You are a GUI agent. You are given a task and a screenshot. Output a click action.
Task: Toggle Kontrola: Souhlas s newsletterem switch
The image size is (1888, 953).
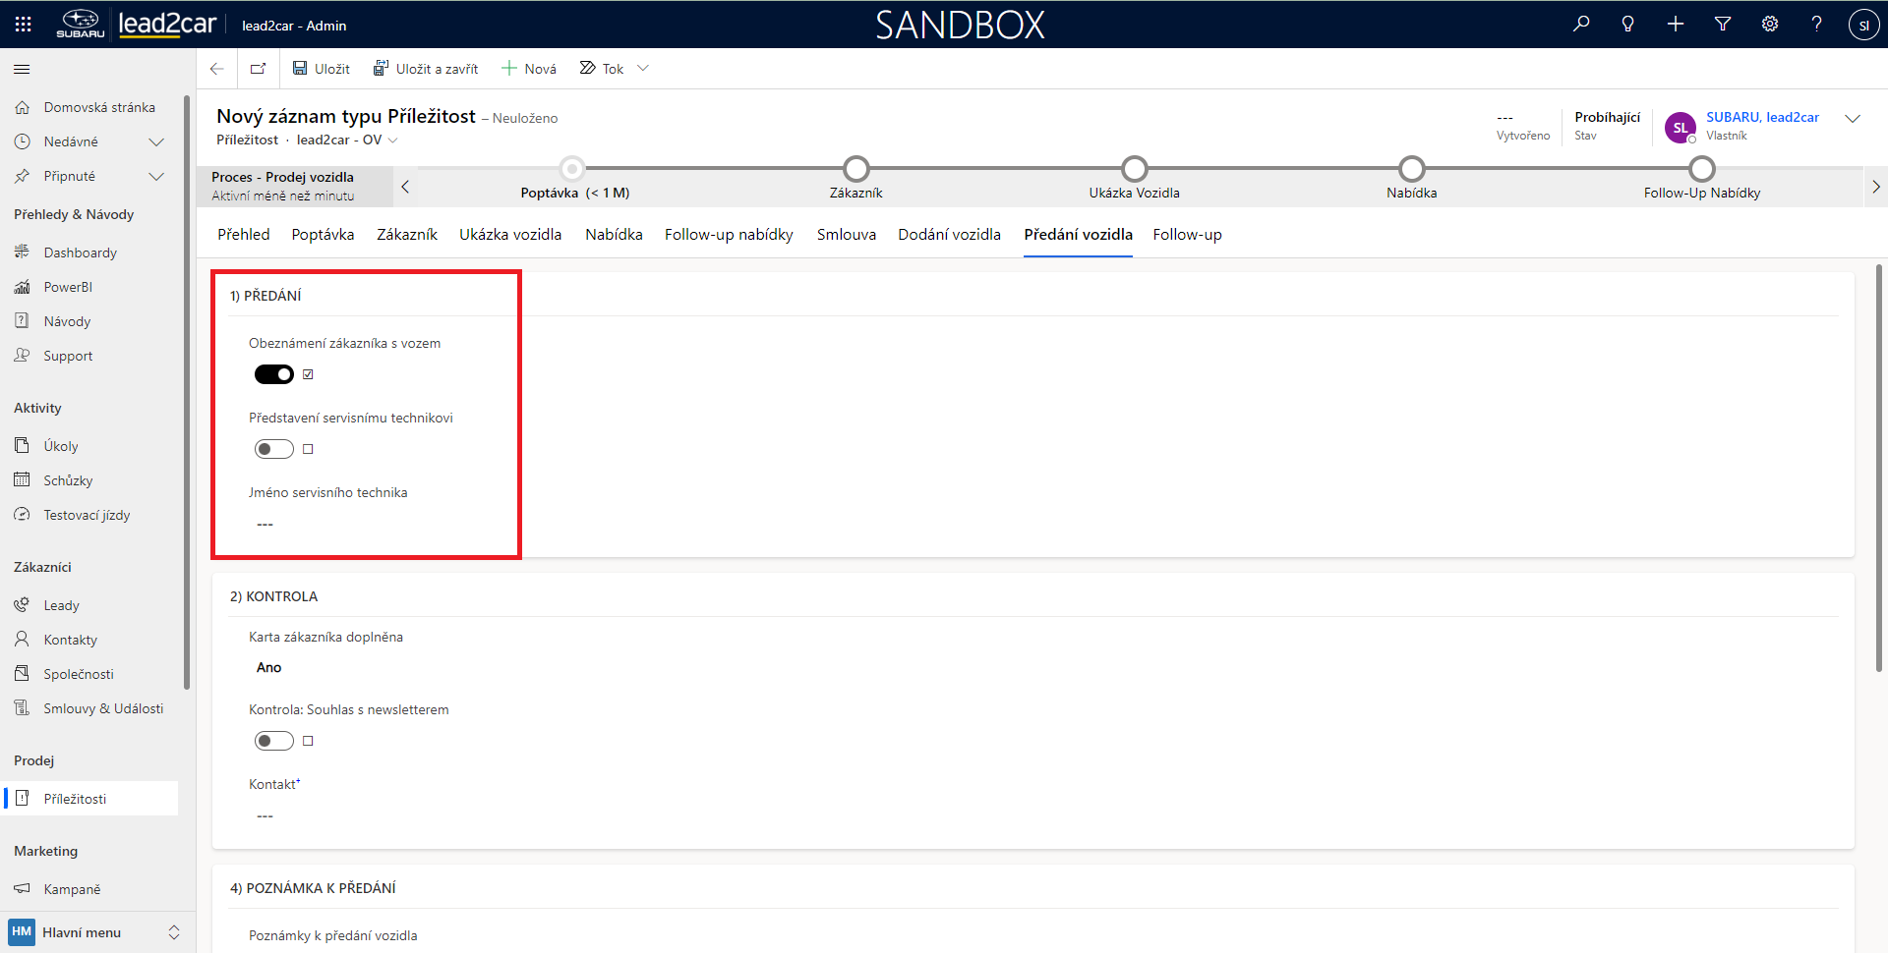274,741
